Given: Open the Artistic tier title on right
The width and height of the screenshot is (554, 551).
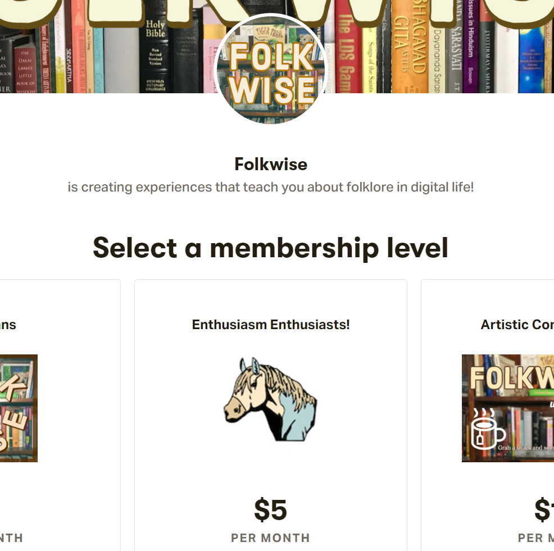Looking at the screenshot, I should tap(517, 325).
